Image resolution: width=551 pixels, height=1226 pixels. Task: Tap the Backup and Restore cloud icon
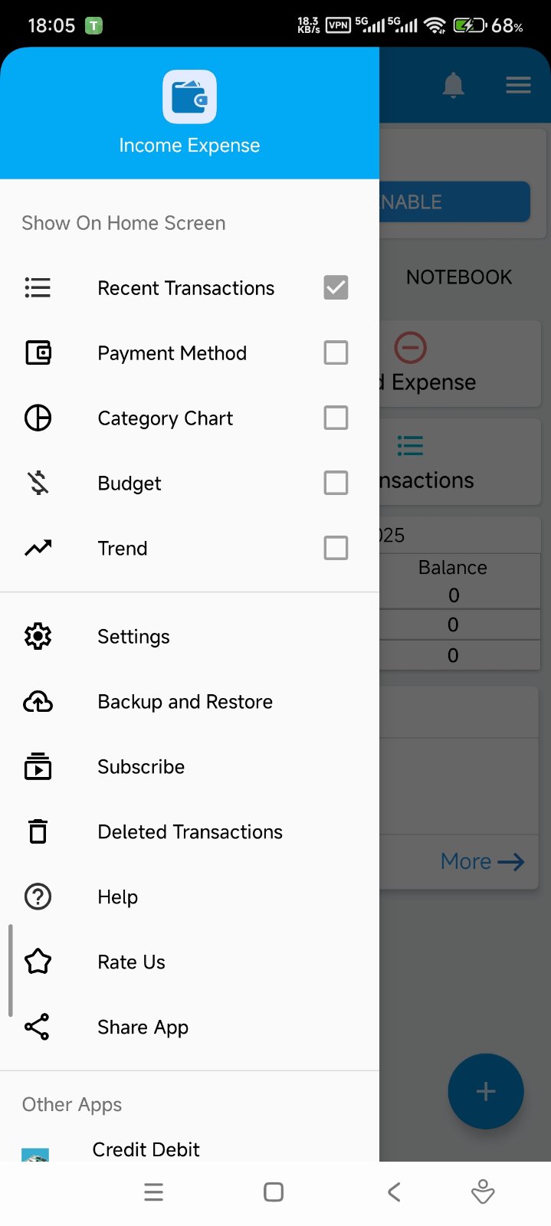coord(38,701)
